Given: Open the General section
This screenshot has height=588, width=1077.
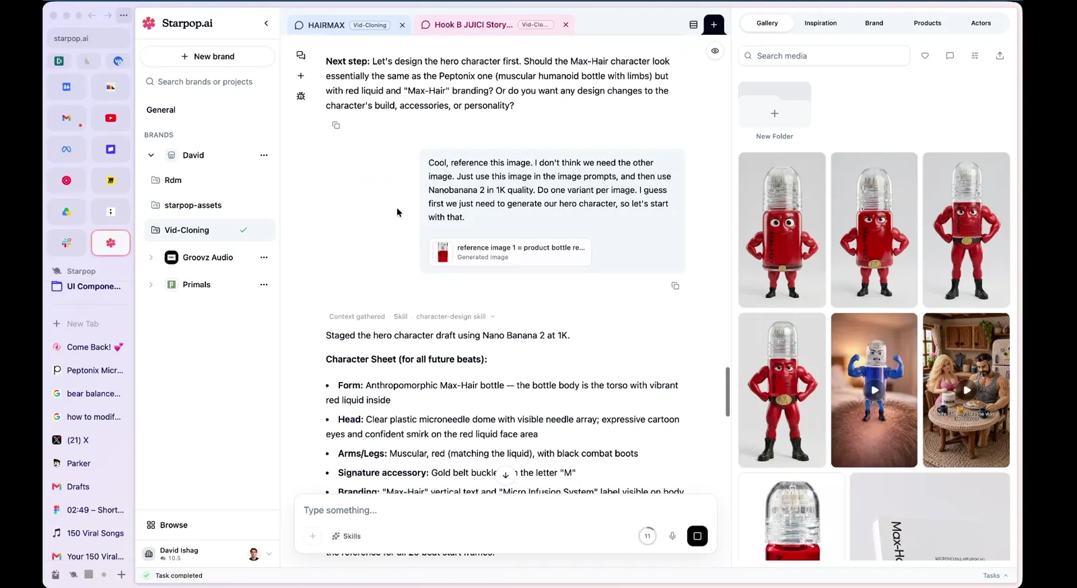Looking at the screenshot, I should click(161, 110).
